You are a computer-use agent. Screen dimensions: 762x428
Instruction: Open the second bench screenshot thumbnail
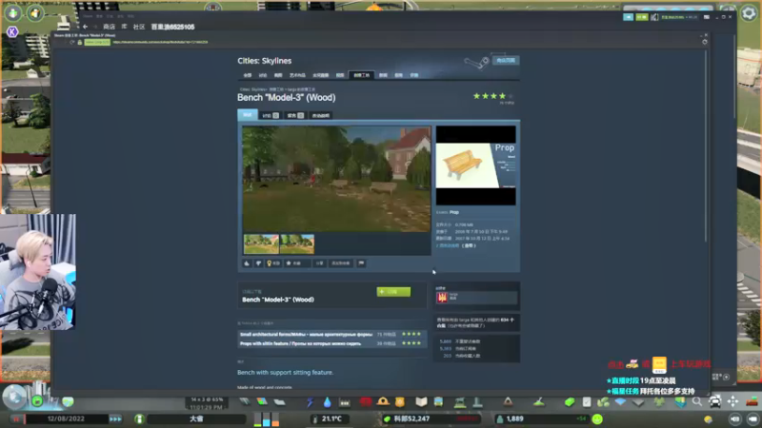297,244
